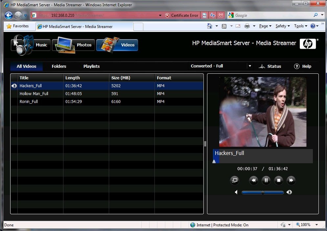This screenshot has height=231, width=327.
Task: Click the RSS Feeds icon
Action: (224, 26)
